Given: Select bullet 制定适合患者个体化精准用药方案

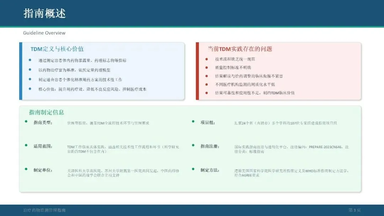Looking at the screenshot, I should point(80,80).
